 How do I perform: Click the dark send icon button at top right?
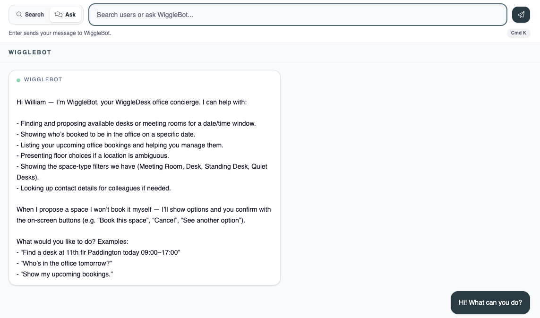click(521, 15)
